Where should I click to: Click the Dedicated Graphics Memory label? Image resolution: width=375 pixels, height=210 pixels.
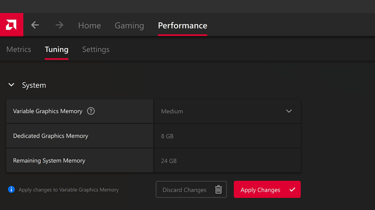coord(51,136)
